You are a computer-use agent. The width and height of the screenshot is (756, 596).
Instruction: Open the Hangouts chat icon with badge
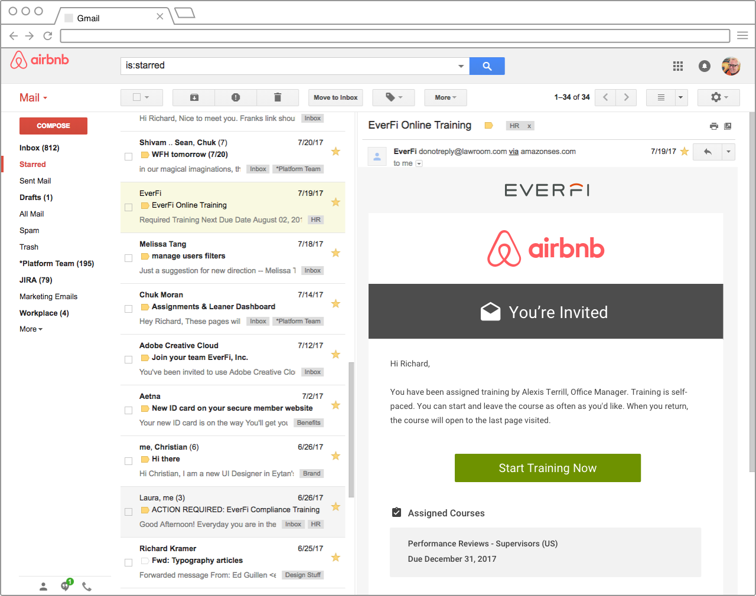point(66,586)
